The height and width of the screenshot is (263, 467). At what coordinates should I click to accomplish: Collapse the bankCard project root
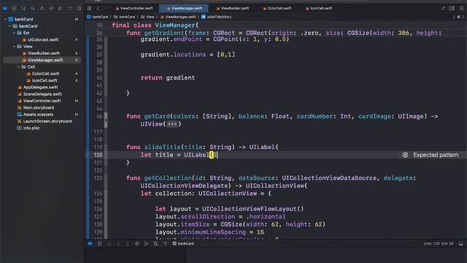coord(5,19)
